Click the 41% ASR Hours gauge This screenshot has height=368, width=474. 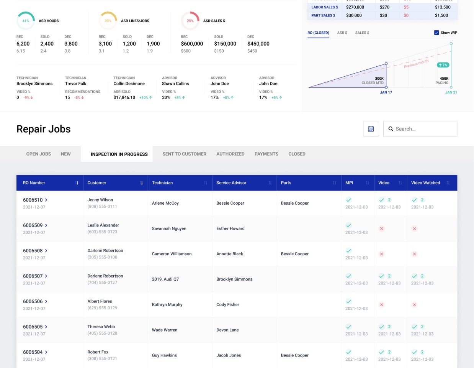[26, 21]
